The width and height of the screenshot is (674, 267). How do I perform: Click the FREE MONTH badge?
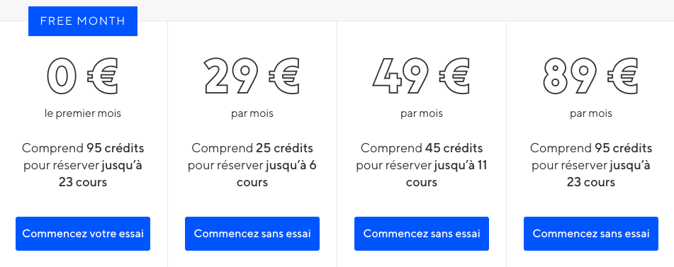(83, 21)
